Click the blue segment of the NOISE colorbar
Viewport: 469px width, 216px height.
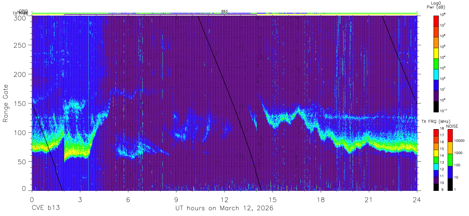click(x=450, y=172)
